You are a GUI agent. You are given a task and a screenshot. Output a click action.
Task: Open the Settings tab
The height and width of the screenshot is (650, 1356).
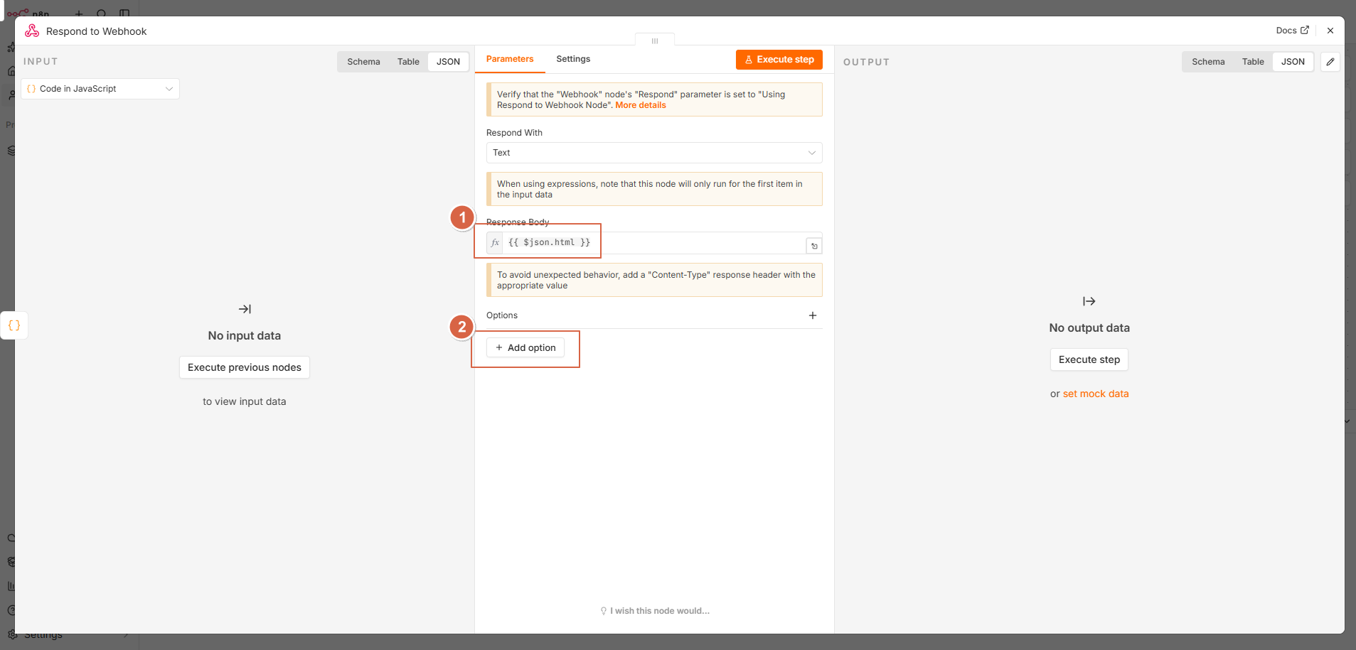click(573, 59)
